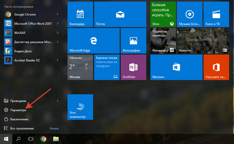Launch the OneNote tile
The height and width of the screenshot is (144, 234).
point(133,67)
